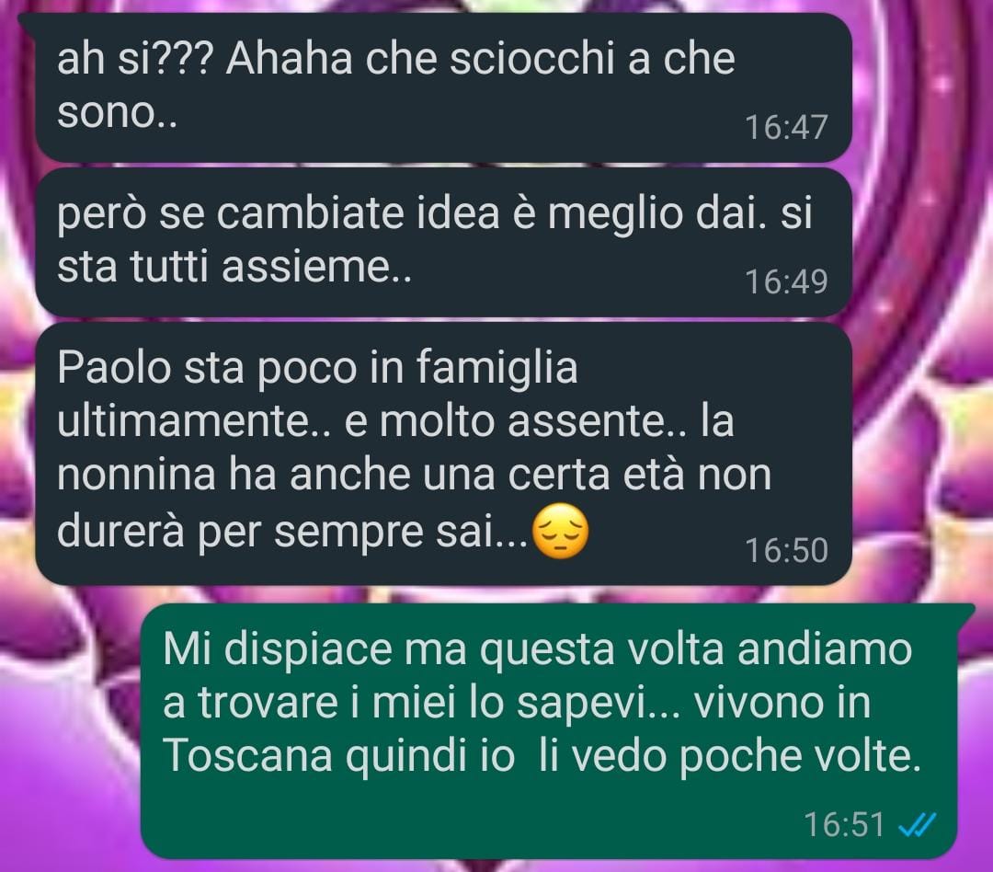Viewport: 993px width, 872px height.
Task: Click the 16:49 timestamp
Action: [x=786, y=282]
